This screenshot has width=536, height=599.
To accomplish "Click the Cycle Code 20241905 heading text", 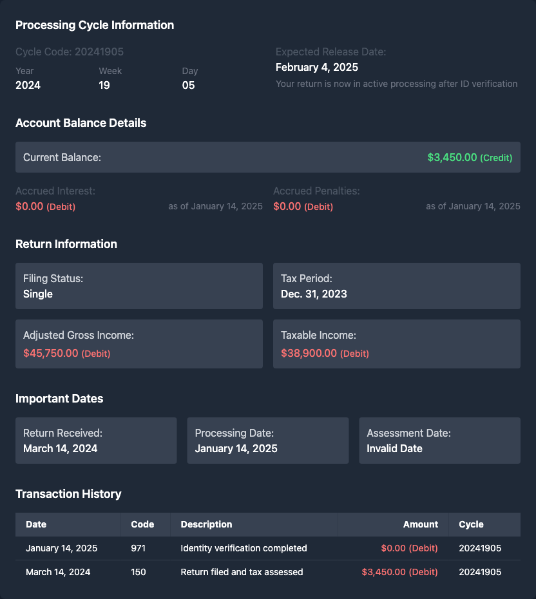I will [70, 52].
